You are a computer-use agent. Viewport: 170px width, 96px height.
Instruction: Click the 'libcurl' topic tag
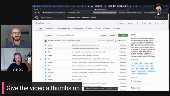[x=142, y=69]
